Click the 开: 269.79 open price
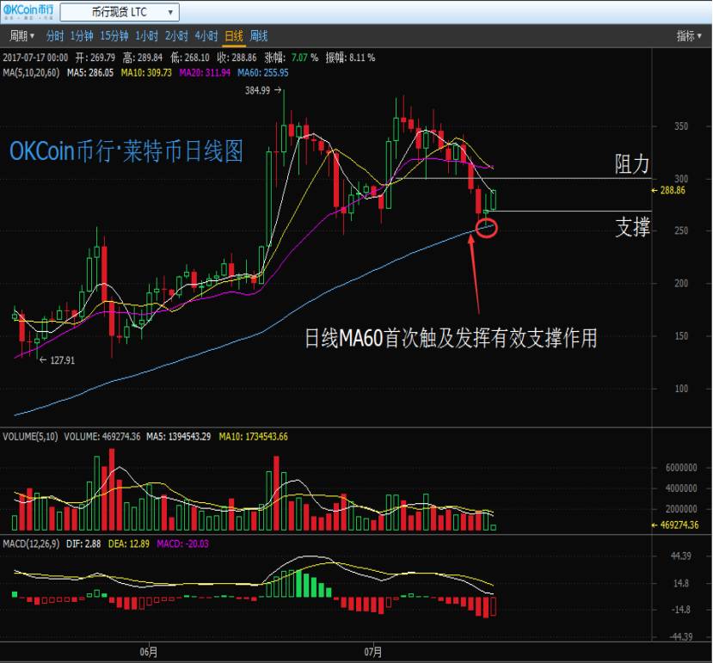The width and height of the screenshot is (713, 663). click(95, 58)
